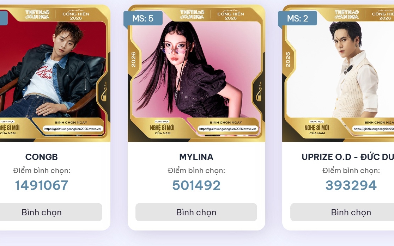394x246 pixels.
Task: Click MYLINA's vote score 501492
Action: pos(196,185)
